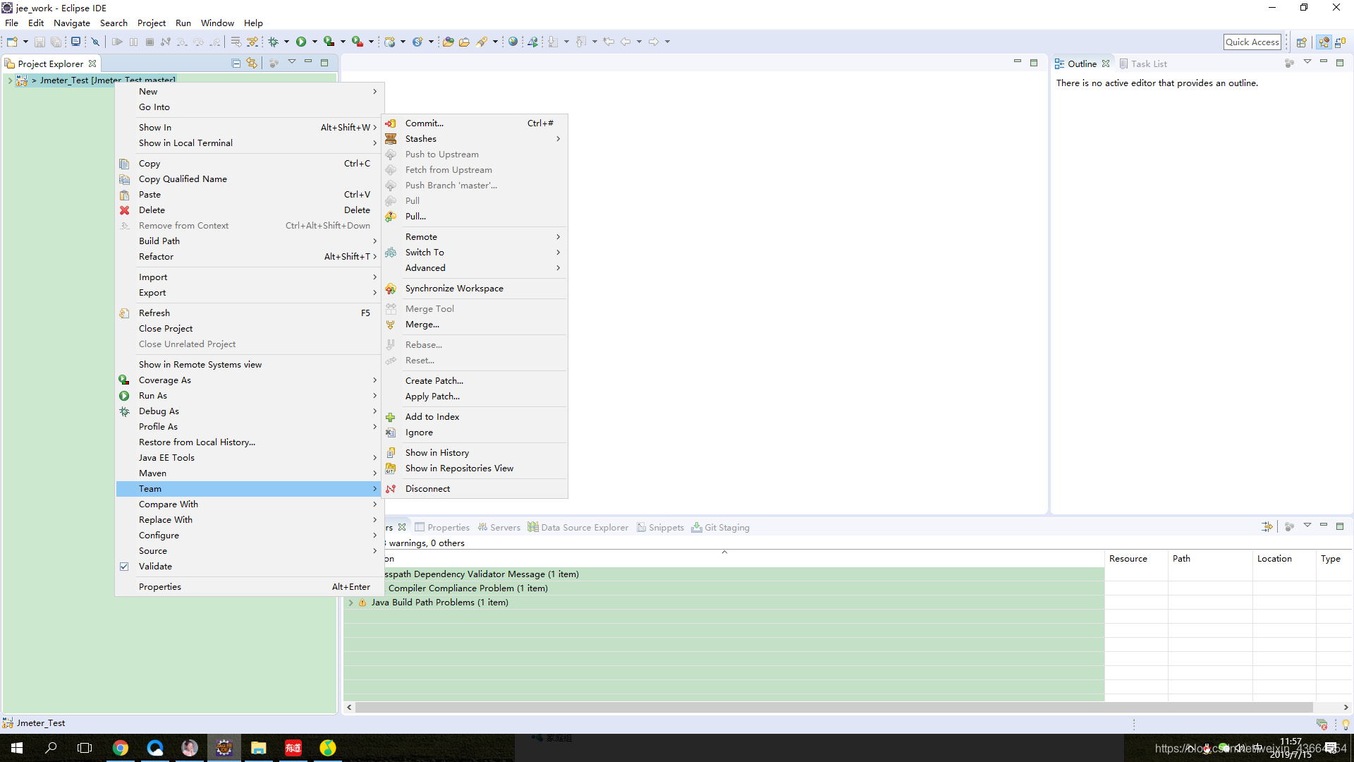Maximize the Outline panel view
The height and width of the screenshot is (762, 1354).
point(1339,63)
